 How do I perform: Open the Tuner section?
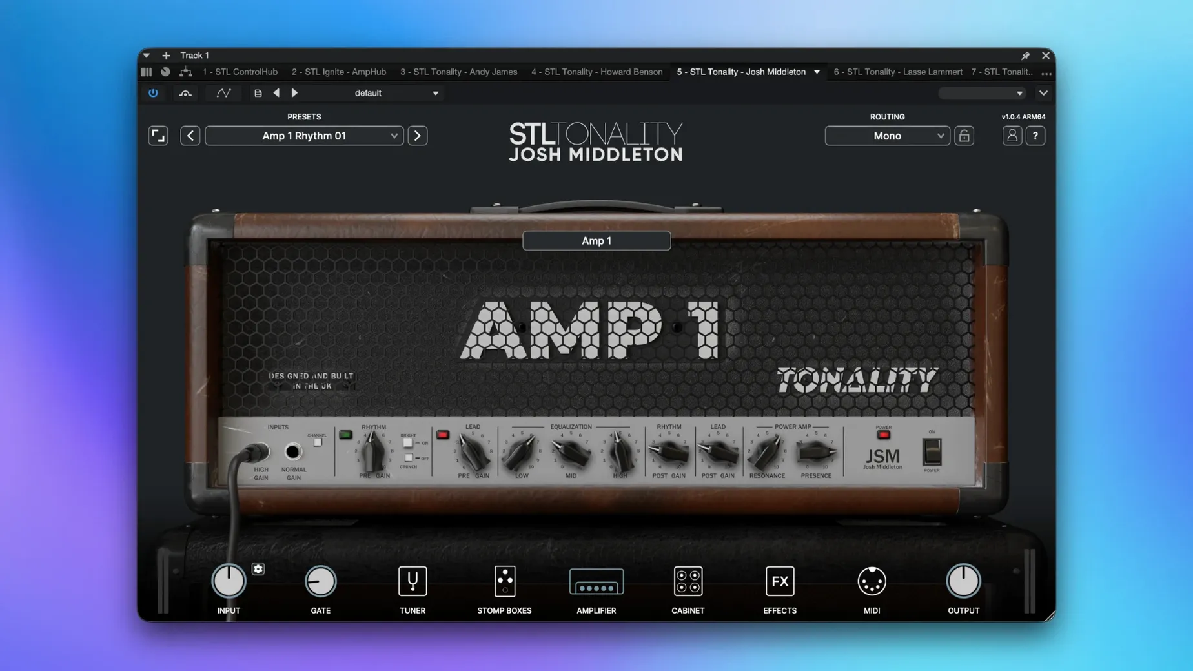(413, 581)
